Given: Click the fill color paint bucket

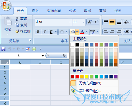Looking at the screenshot, I should tap(73, 32).
